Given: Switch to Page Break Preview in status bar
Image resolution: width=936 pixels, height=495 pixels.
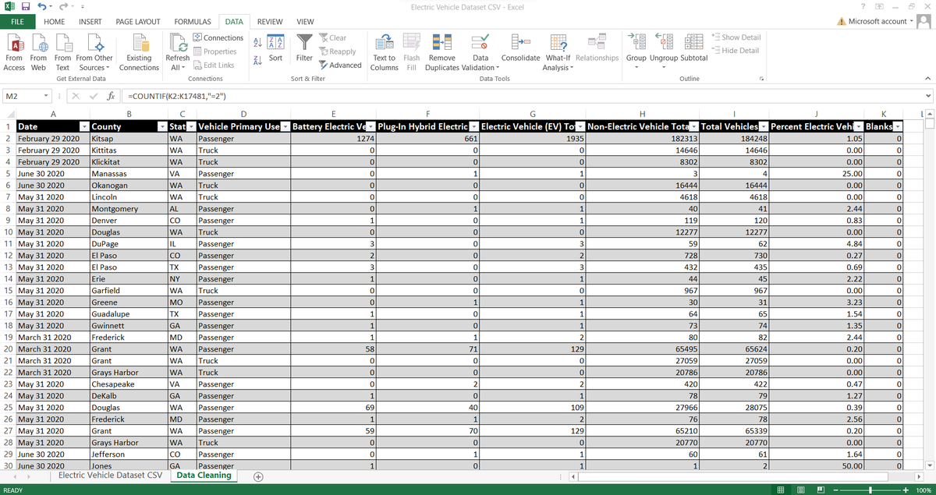Looking at the screenshot, I should coord(820,489).
